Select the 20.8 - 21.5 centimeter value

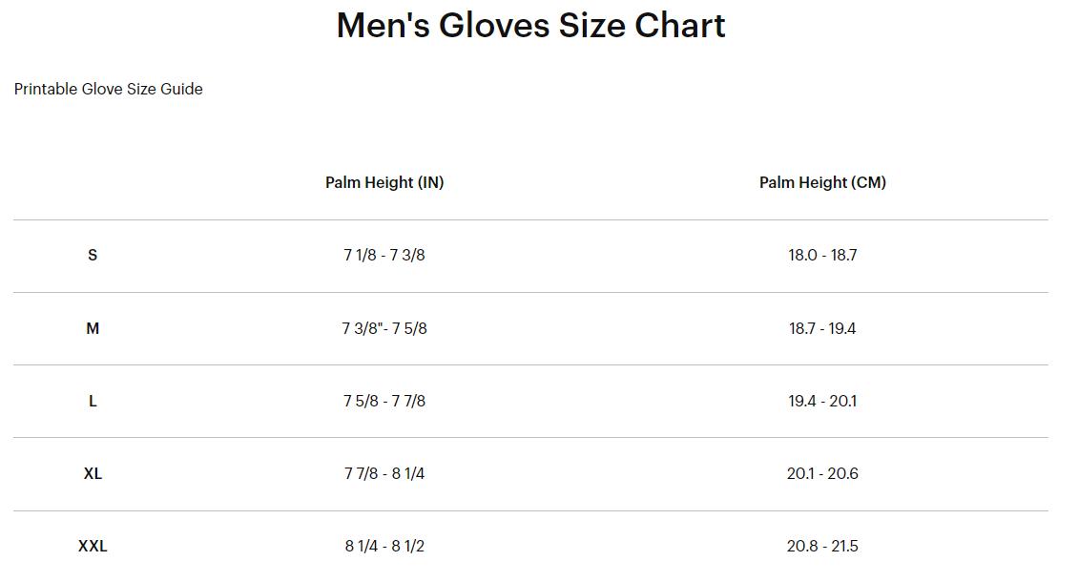(822, 547)
